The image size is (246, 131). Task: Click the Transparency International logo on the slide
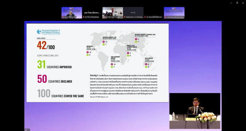pyautogui.click(x=49, y=32)
